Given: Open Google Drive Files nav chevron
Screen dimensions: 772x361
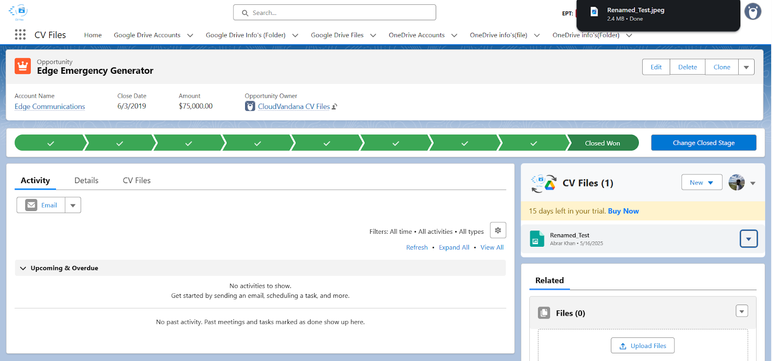Looking at the screenshot, I should pyautogui.click(x=373, y=35).
